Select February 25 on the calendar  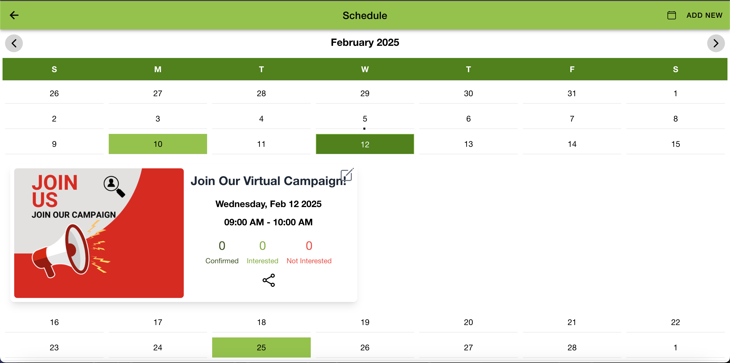[261, 347]
